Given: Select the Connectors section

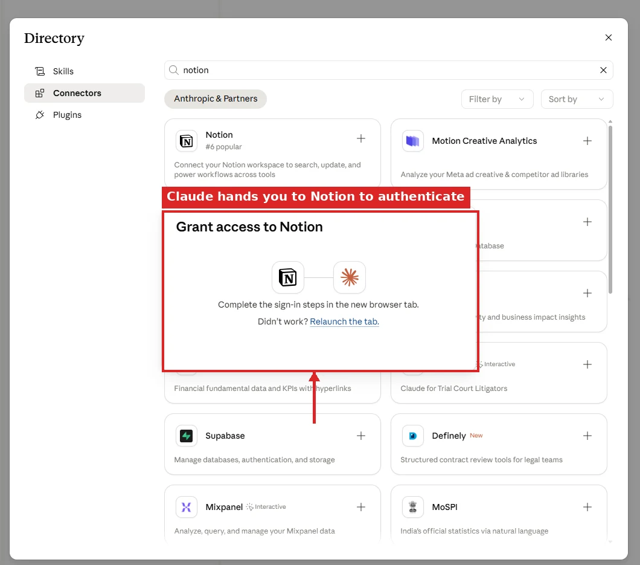Looking at the screenshot, I should pyautogui.click(x=85, y=93).
